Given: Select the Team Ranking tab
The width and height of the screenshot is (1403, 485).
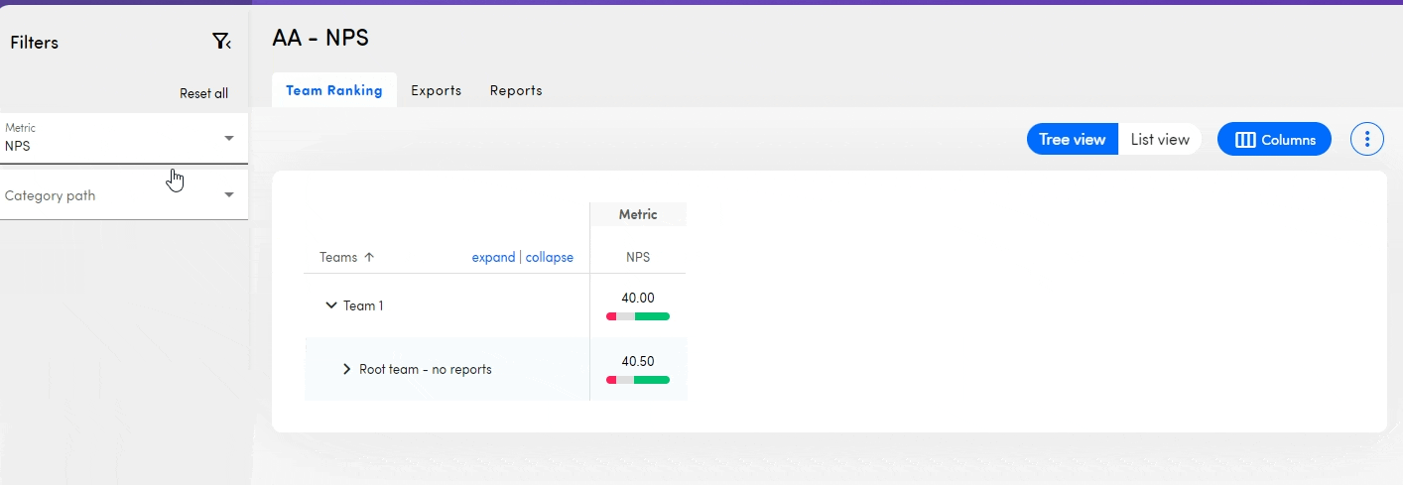Looking at the screenshot, I should (333, 90).
